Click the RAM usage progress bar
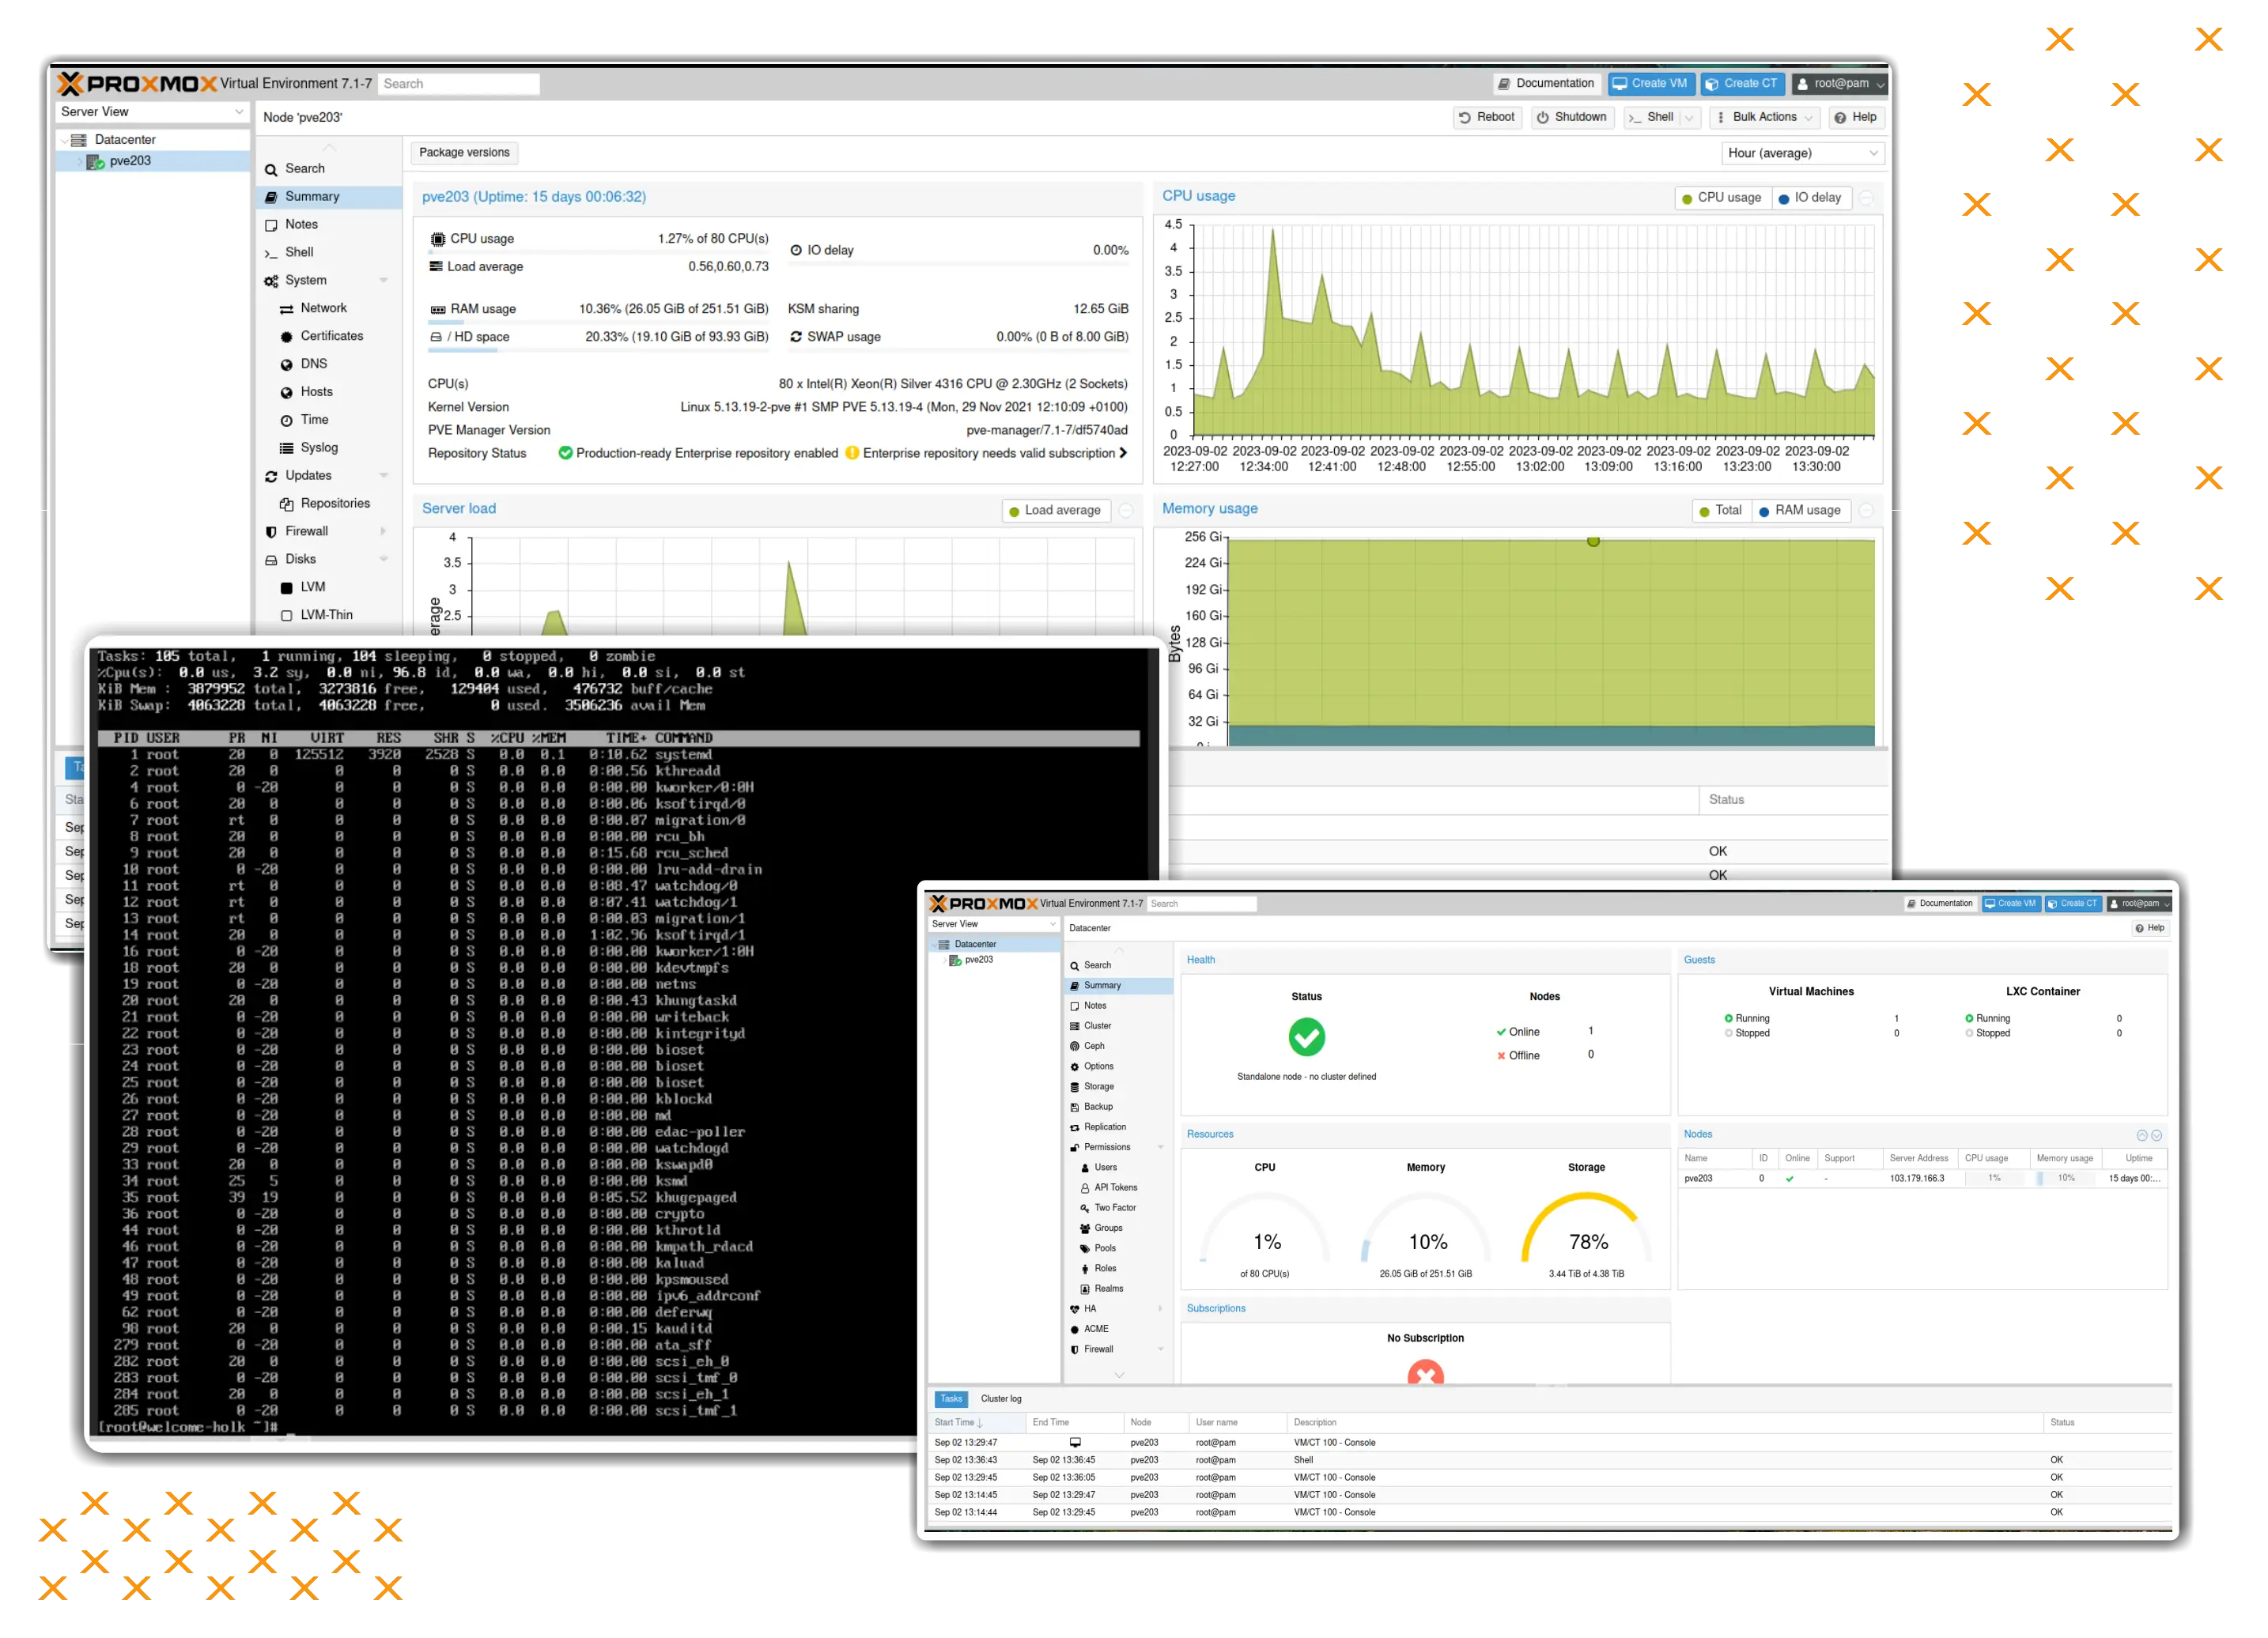 click(599, 322)
